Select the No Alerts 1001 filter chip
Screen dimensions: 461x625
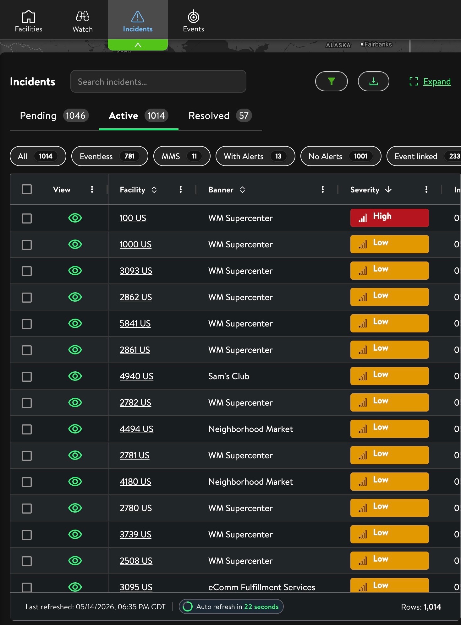tap(341, 156)
